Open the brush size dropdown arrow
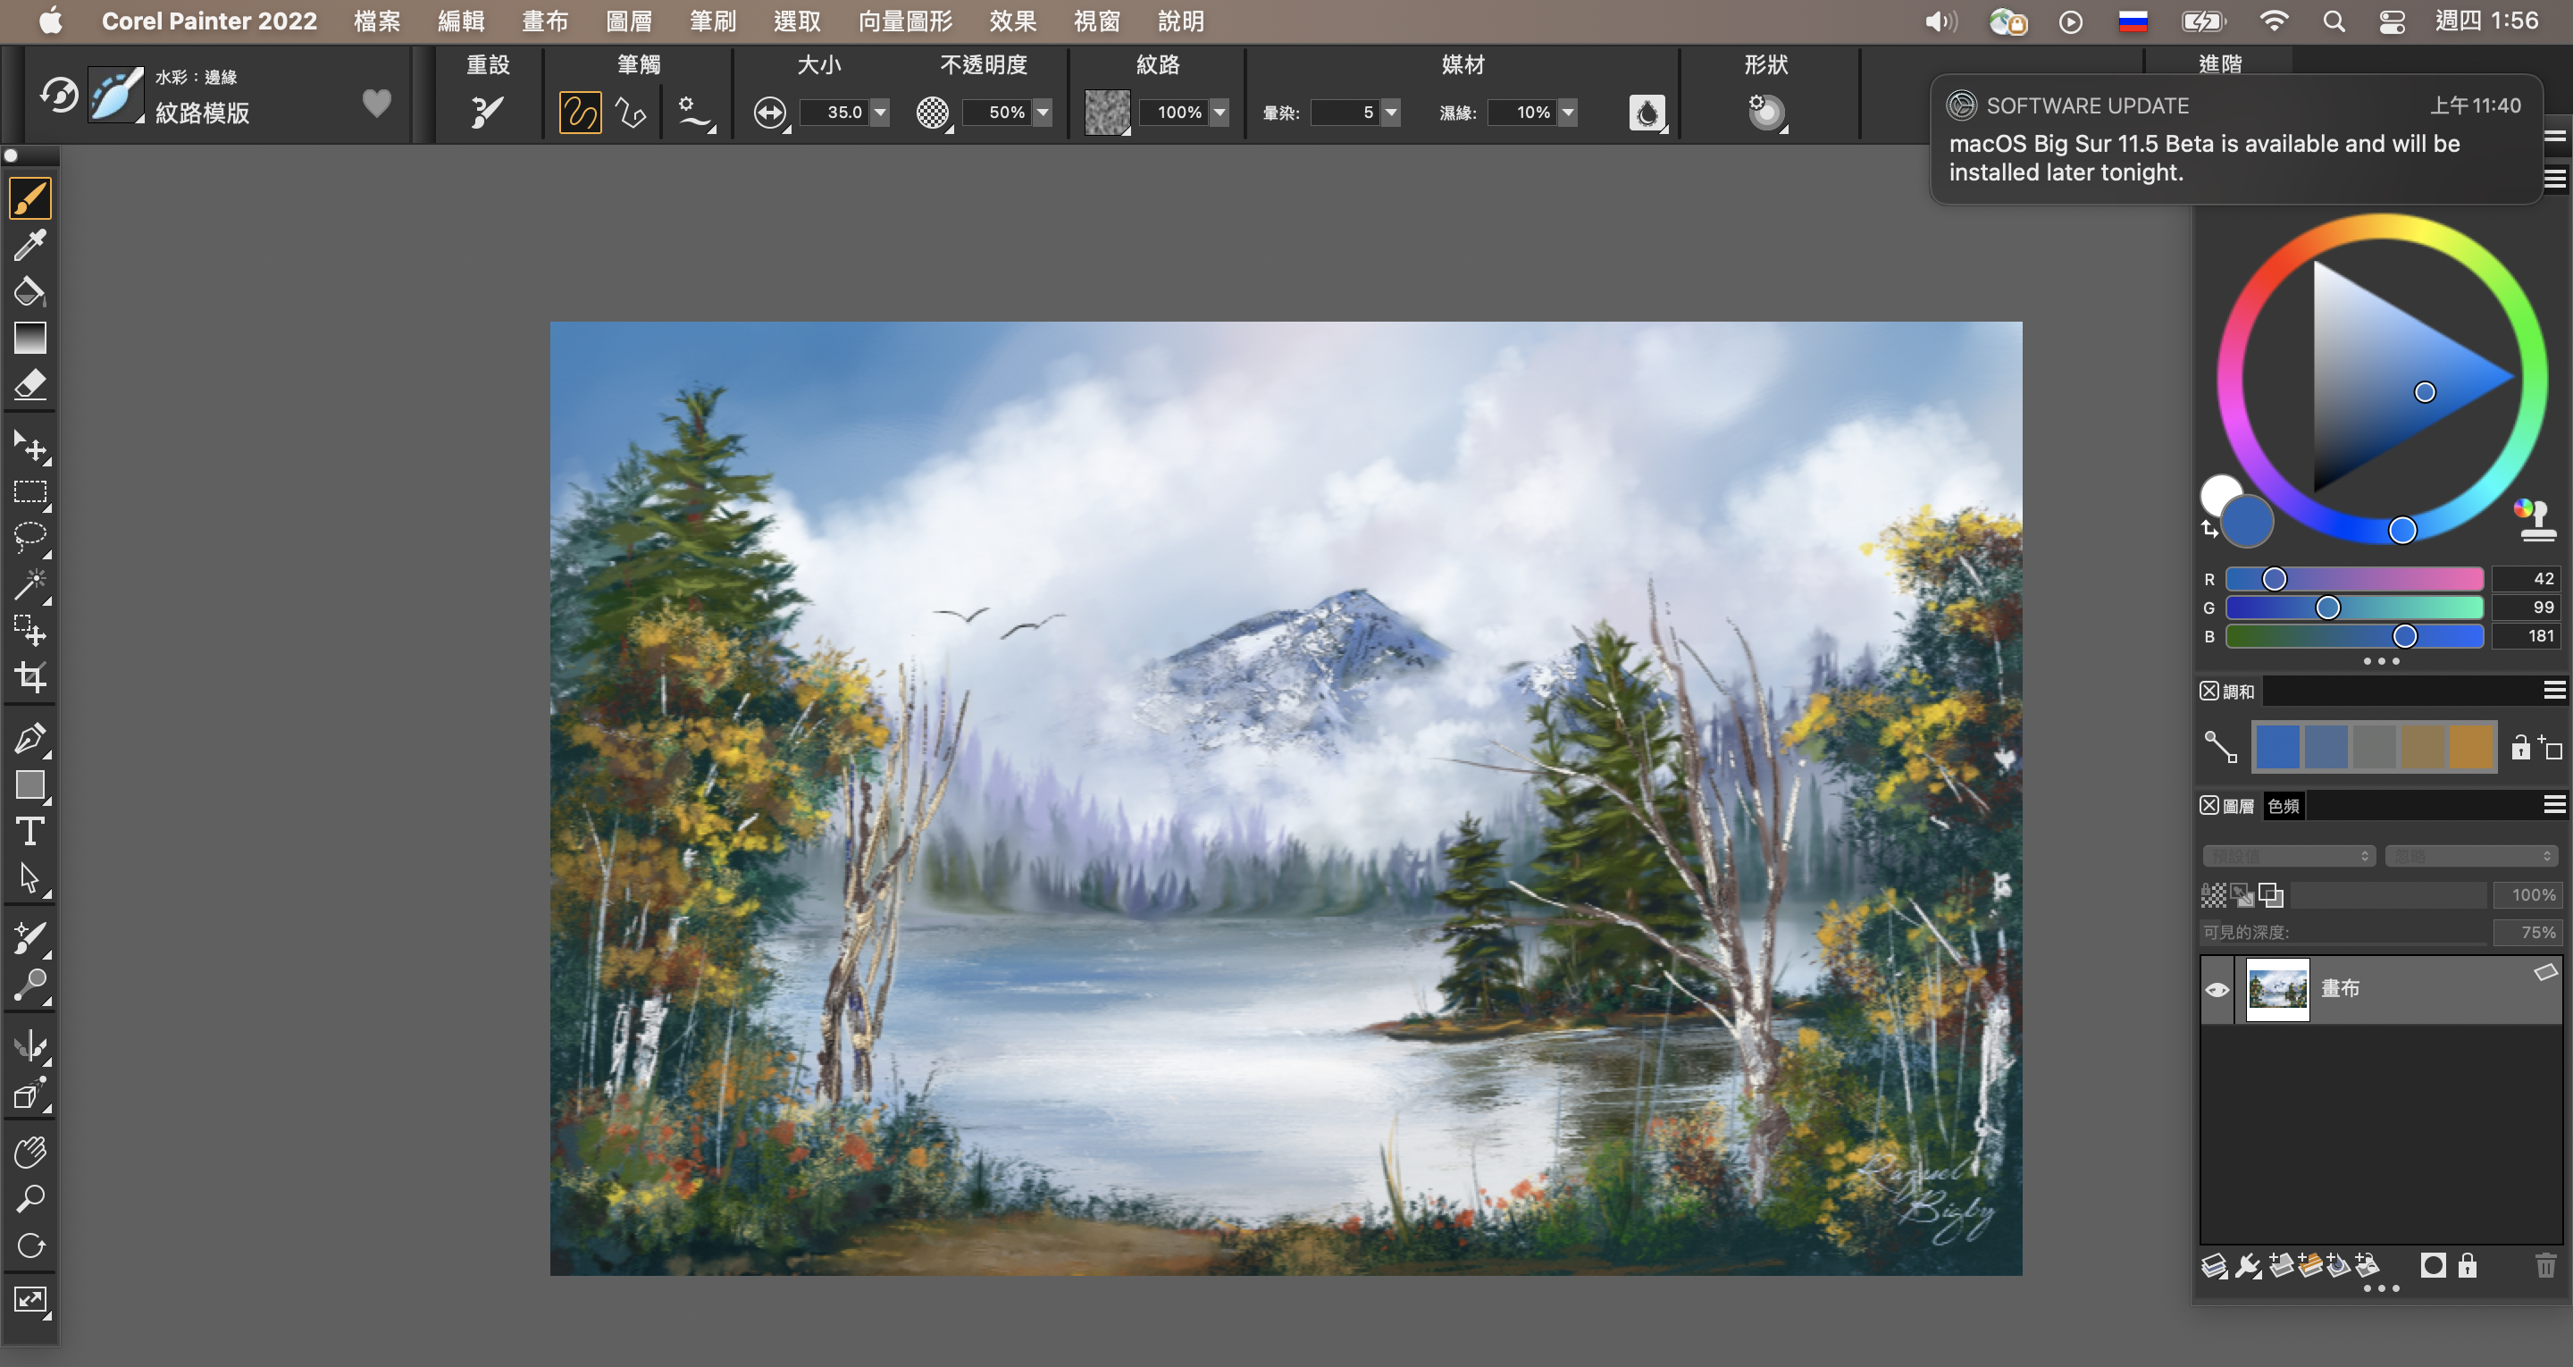 coord(880,112)
